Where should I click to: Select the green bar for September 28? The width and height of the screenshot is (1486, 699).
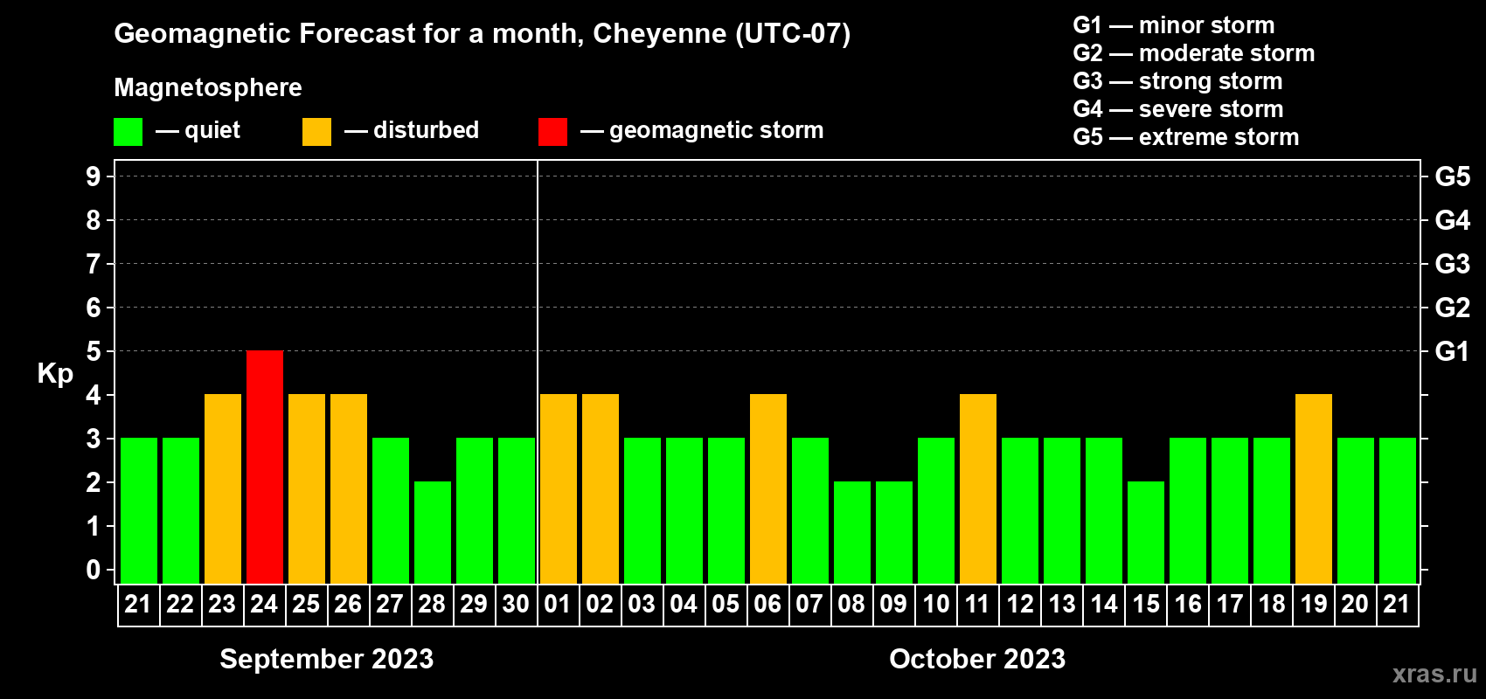433,533
